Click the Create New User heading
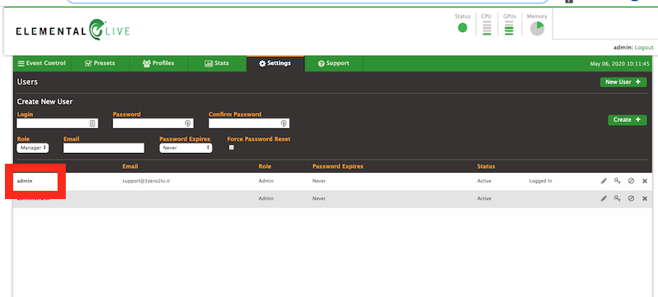Viewport: 658px width, 297px height. 45,101
